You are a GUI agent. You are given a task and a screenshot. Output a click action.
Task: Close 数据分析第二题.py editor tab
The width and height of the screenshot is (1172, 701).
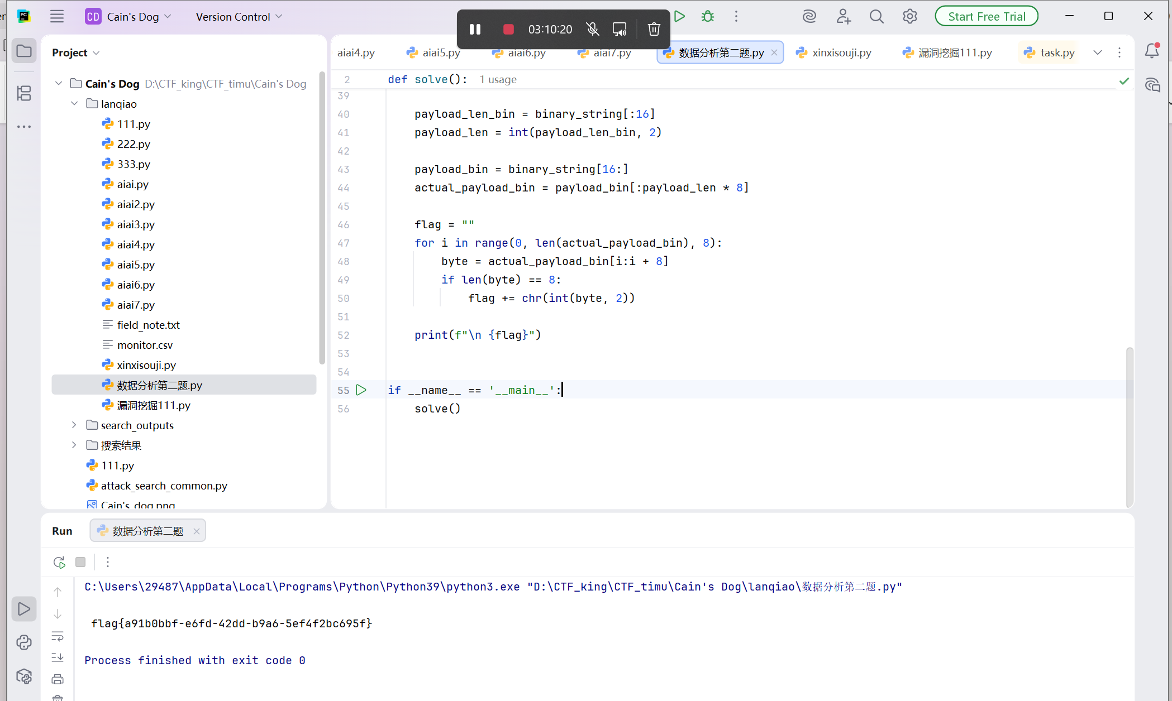[x=774, y=52]
